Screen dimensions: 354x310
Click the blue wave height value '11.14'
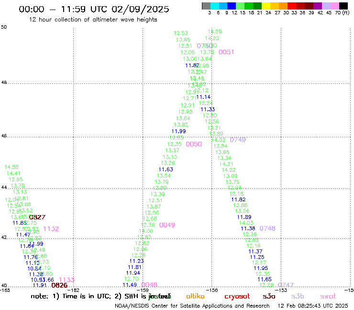(203, 97)
